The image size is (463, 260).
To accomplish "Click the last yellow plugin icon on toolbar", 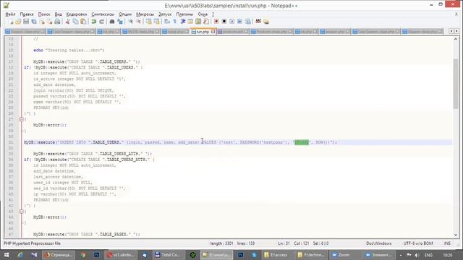I will point(266,22).
